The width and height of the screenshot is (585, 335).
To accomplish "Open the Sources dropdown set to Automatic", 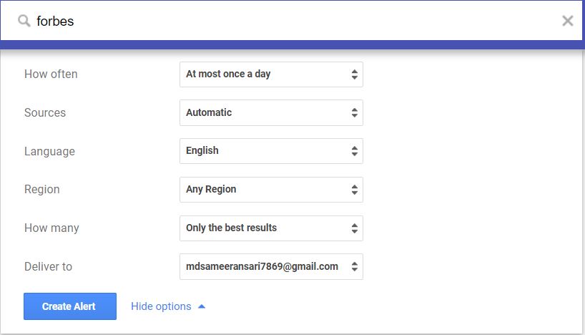I will [271, 112].
